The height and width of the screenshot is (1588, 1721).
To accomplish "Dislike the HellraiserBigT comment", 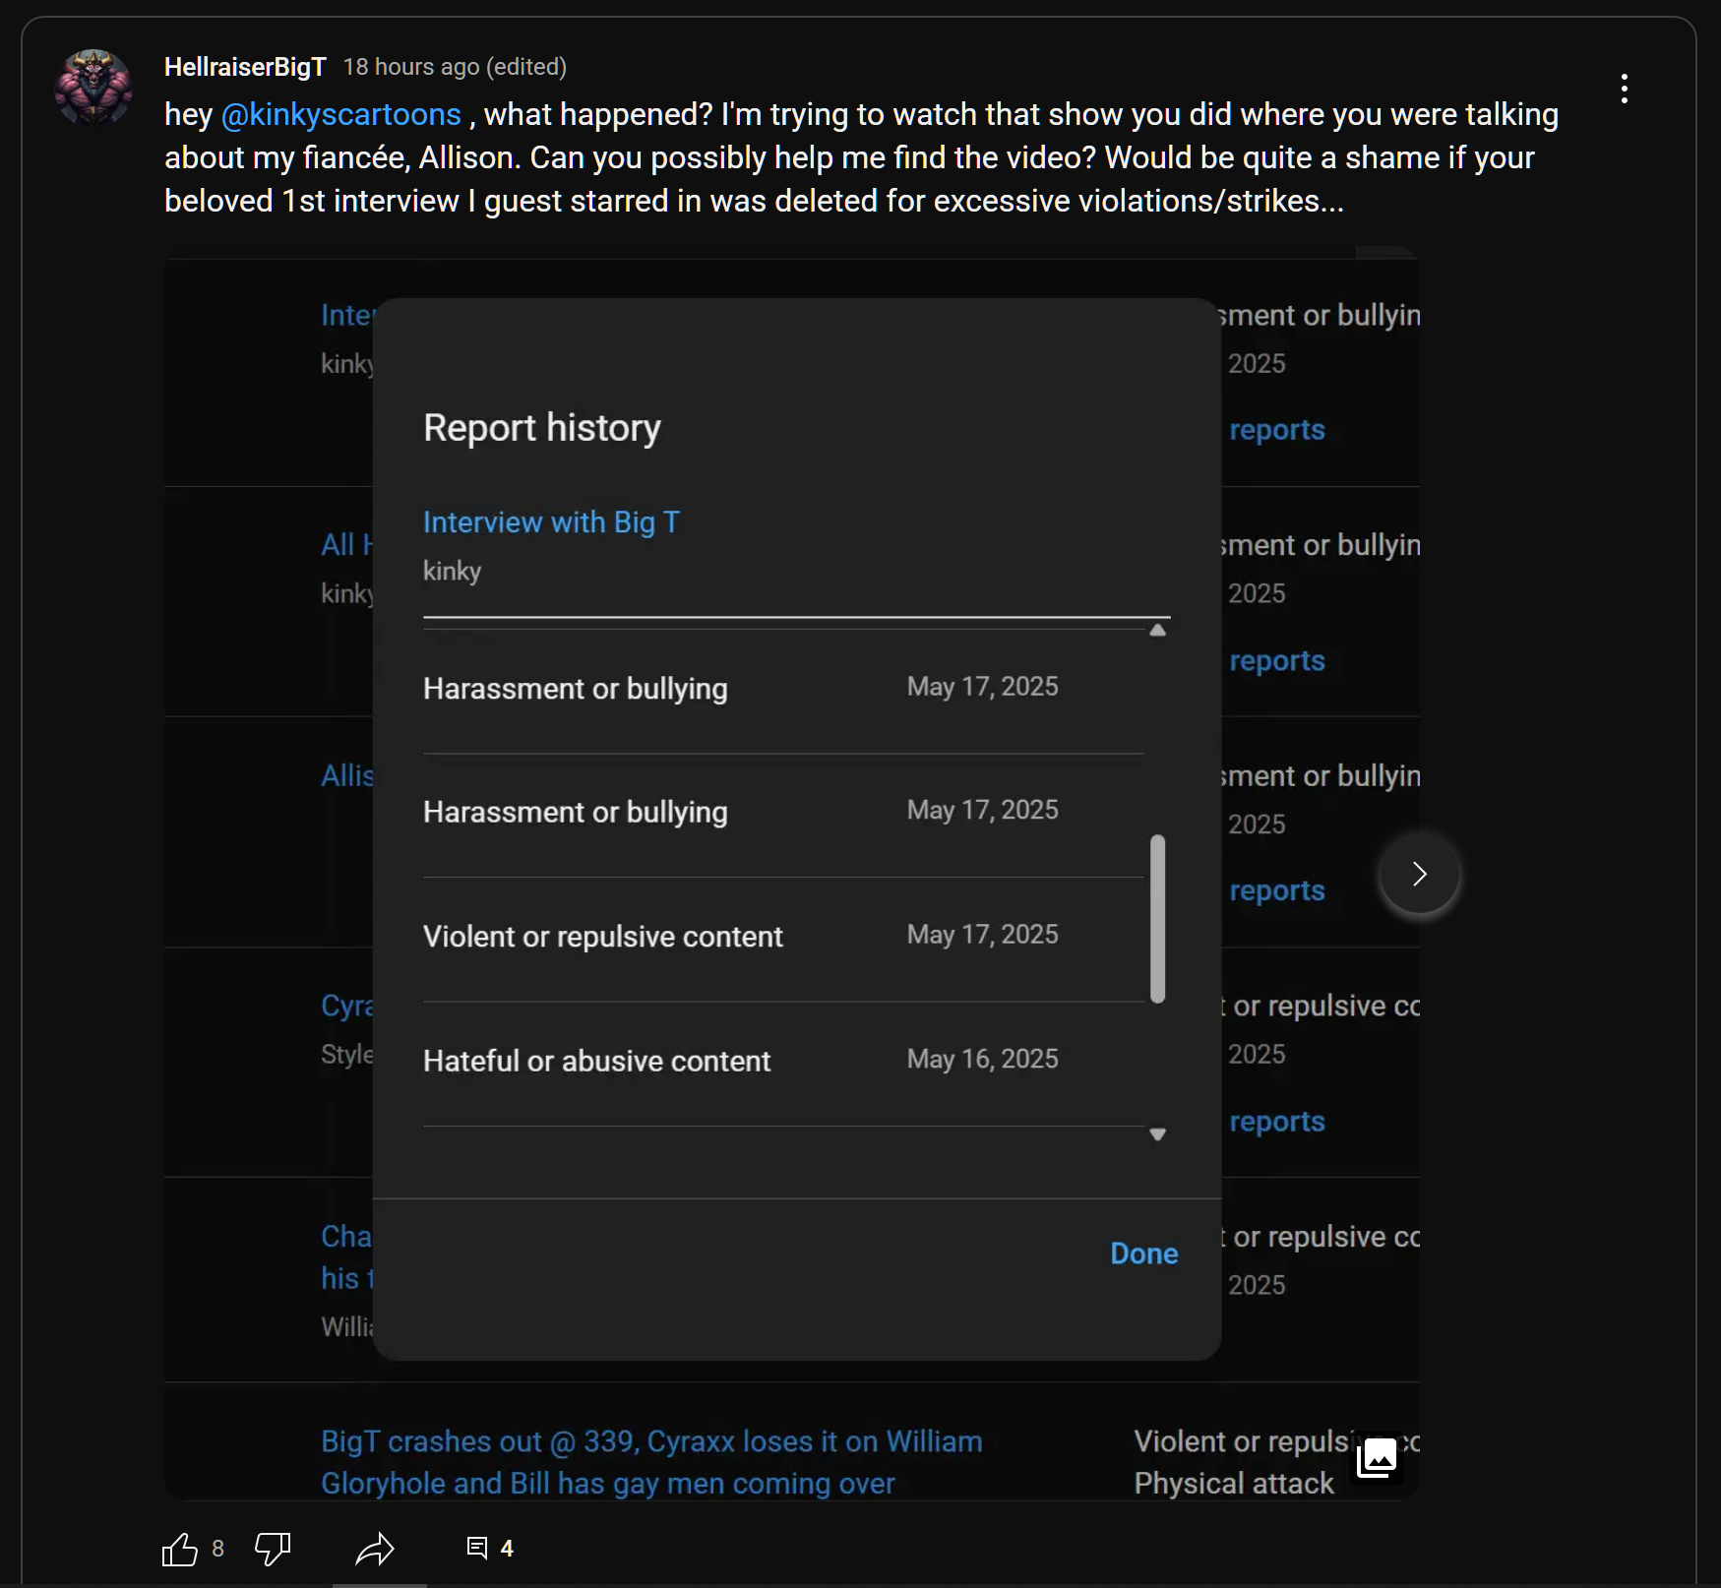I will coord(273,1549).
